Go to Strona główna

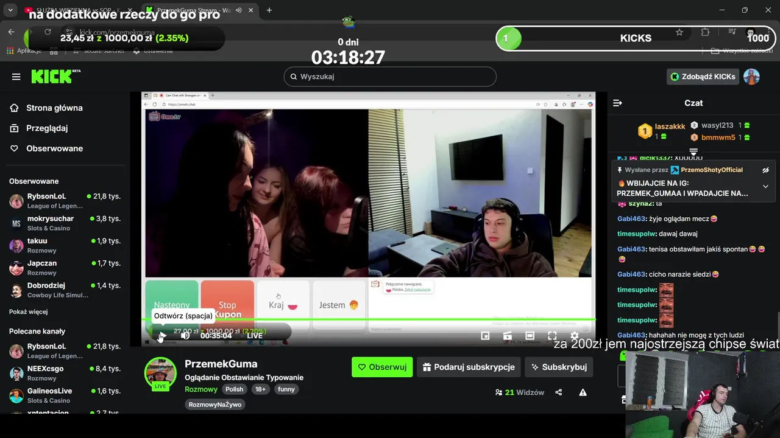pos(54,108)
